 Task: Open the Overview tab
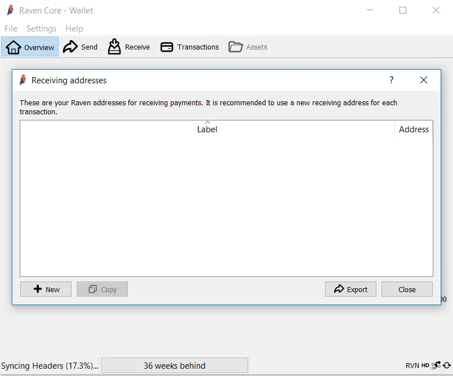click(x=30, y=47)
